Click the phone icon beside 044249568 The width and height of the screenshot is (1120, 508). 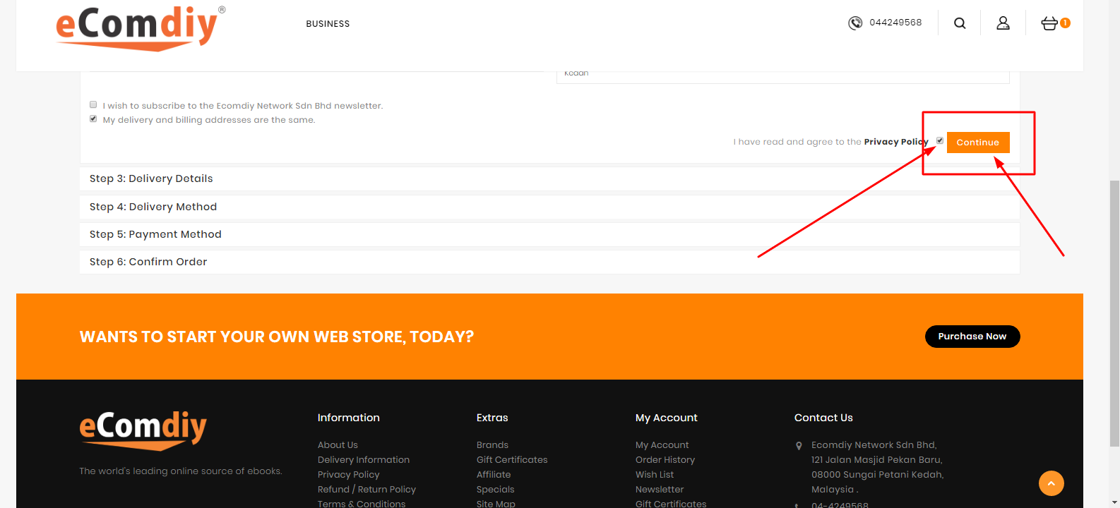click(x=855, y=23)
